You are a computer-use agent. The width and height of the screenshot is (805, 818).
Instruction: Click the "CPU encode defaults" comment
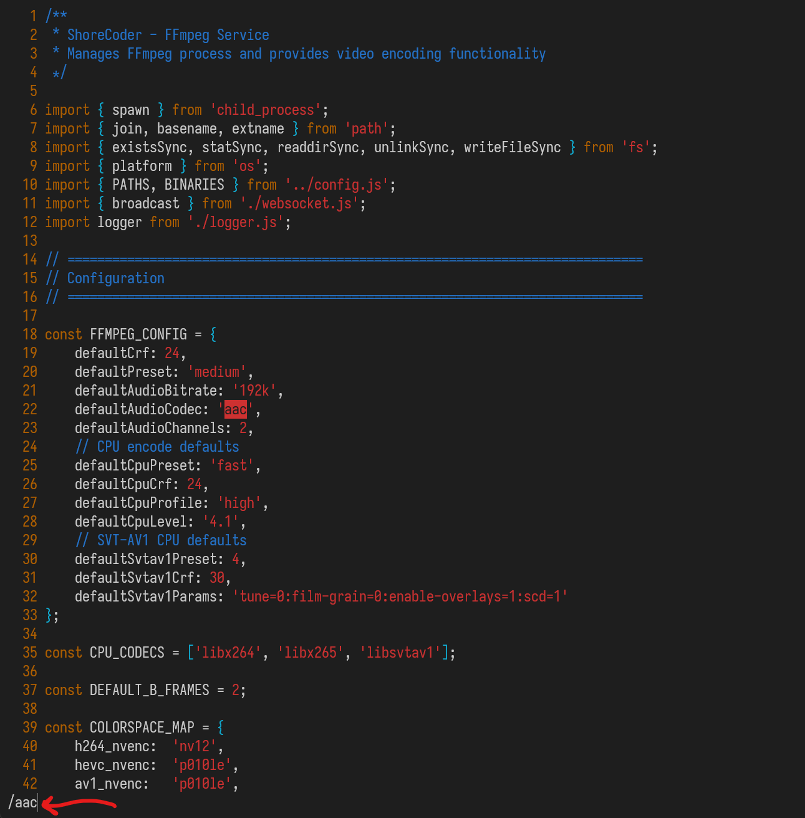click(157, 447)
